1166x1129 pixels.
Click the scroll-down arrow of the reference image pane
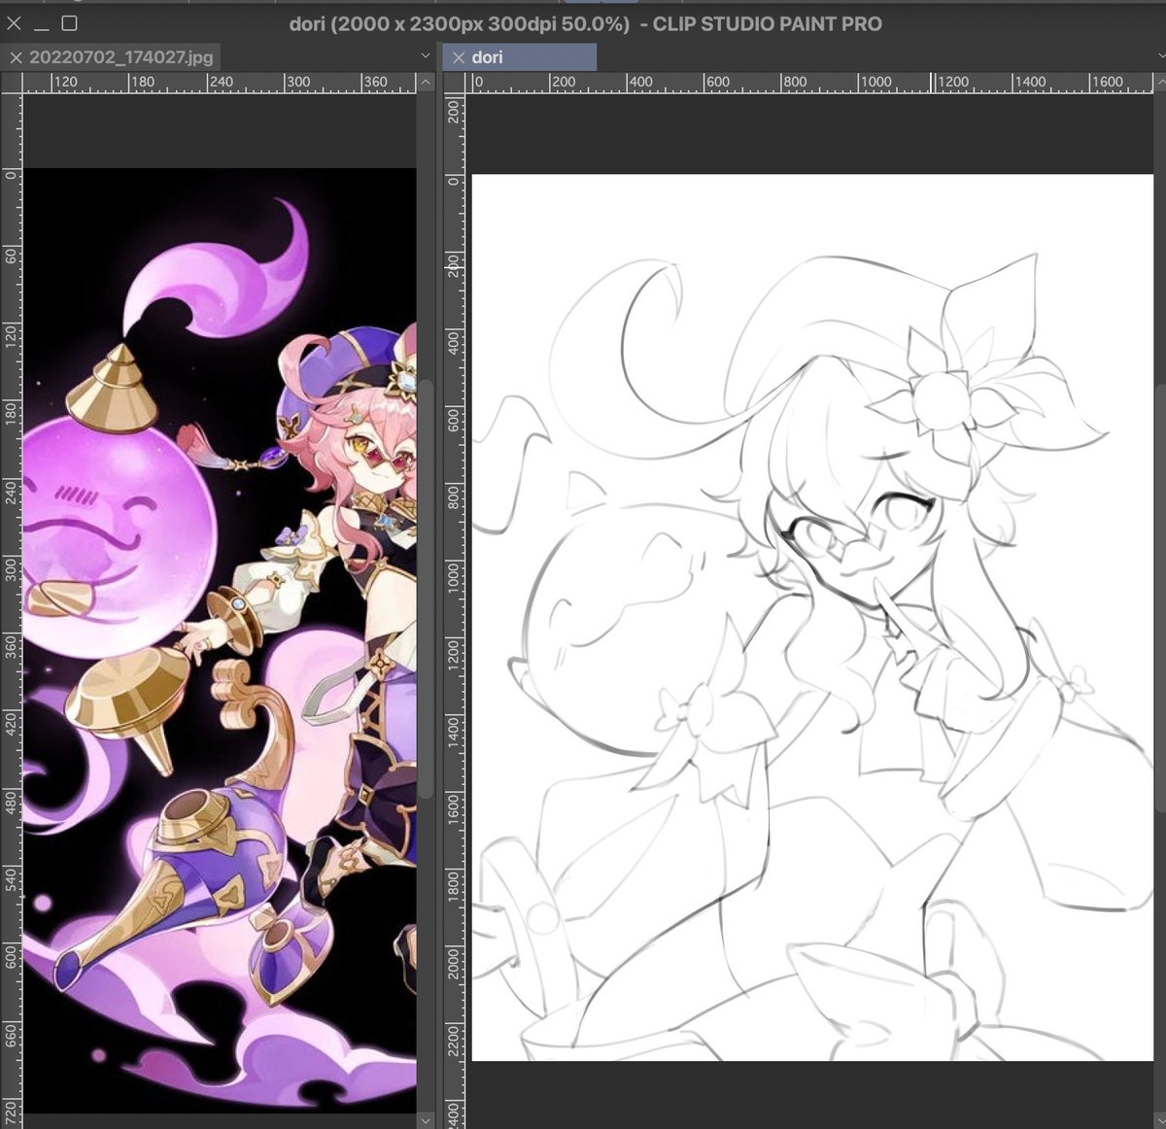(x=426, y=1120)
